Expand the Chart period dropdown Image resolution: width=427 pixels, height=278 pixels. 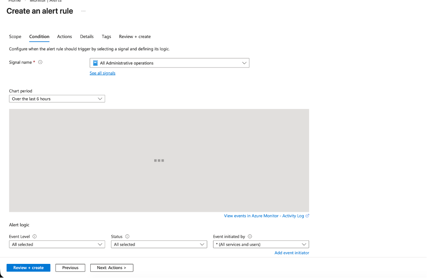coord(57,99)
